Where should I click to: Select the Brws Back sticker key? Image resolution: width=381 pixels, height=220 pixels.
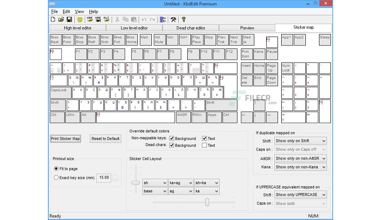click(x=56, y=40)
